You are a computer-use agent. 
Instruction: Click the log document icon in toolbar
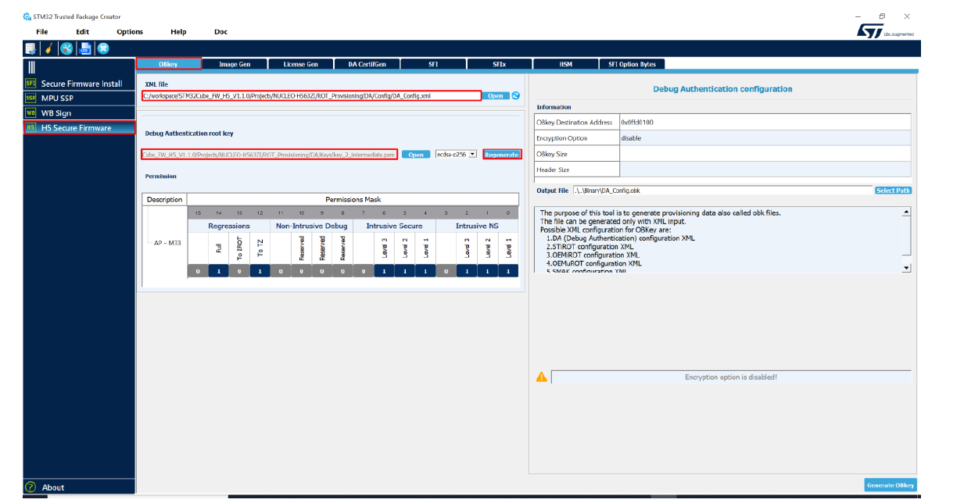85,48
